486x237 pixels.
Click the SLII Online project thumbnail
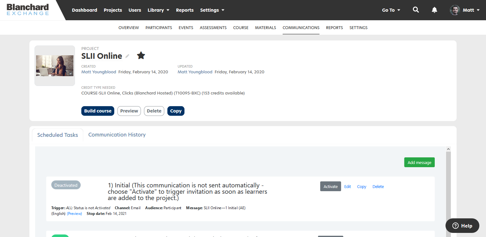[x=55, y=66]
